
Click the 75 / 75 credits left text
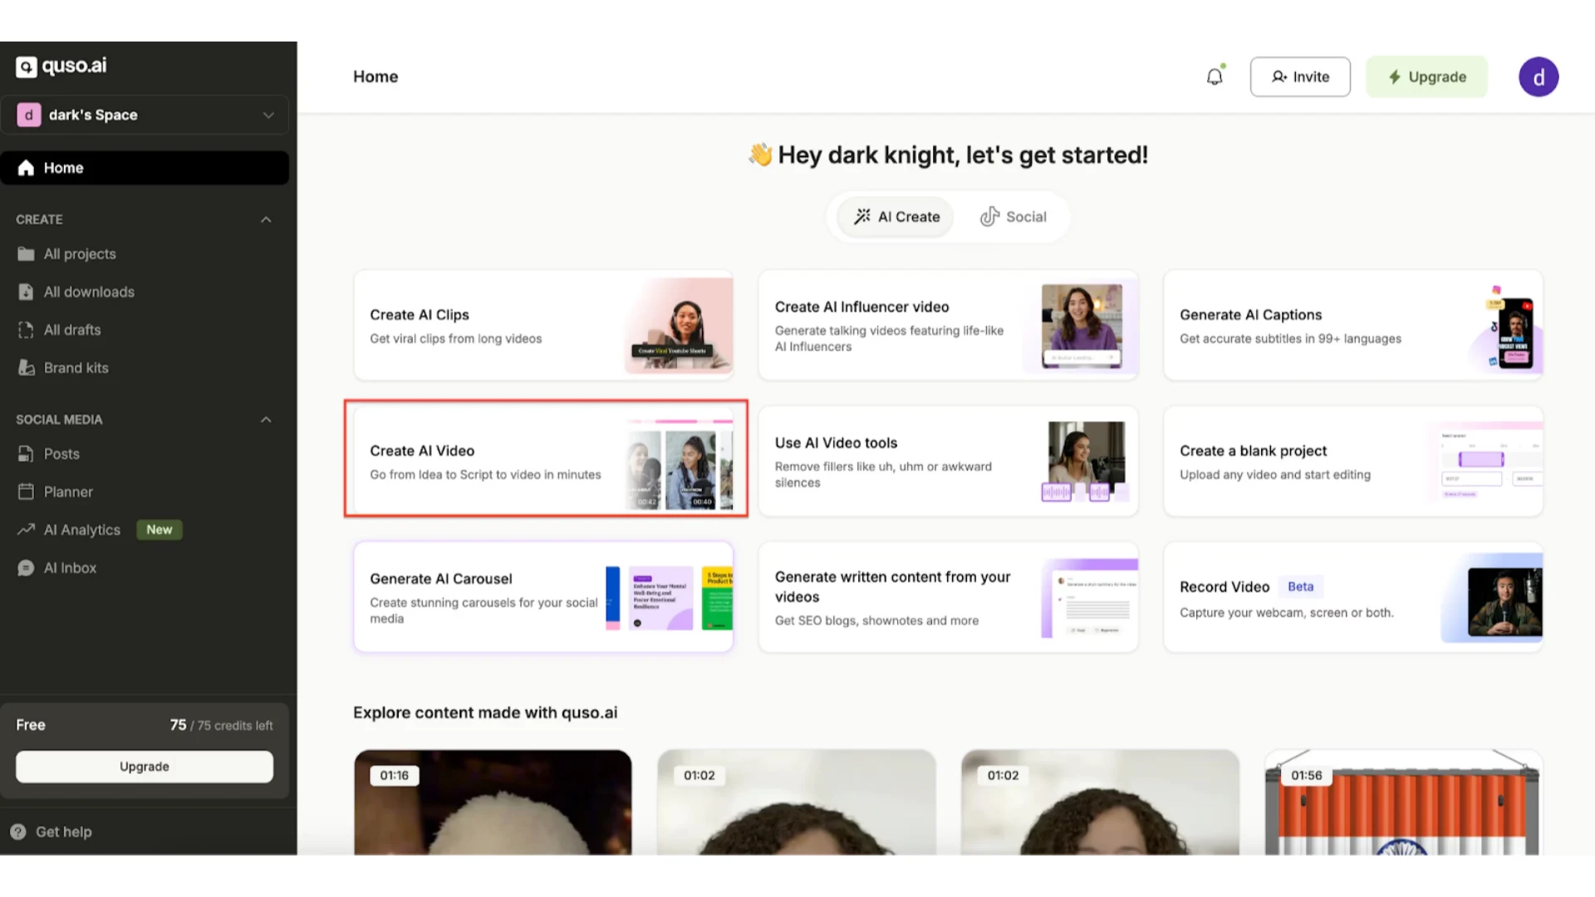pos(221,725)
